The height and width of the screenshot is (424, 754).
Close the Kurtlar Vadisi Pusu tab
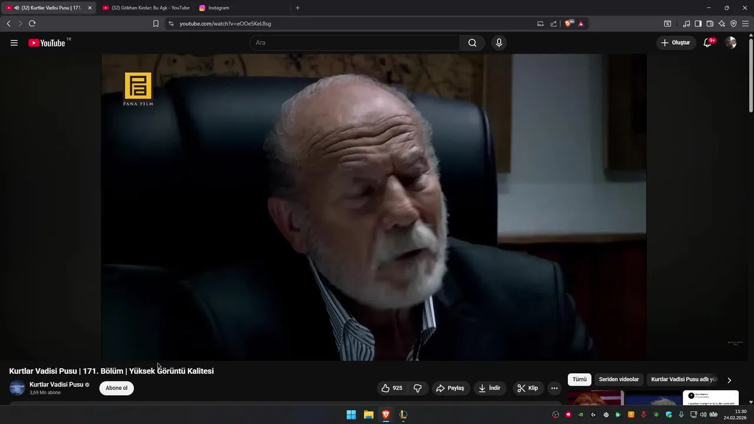click(x=90, y=8)
